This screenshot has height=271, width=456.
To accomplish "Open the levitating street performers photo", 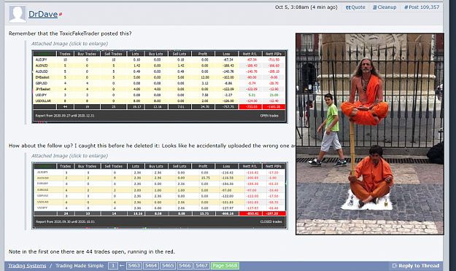I will [370, 134].
